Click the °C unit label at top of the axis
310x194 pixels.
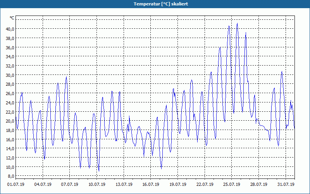[12, 18]
